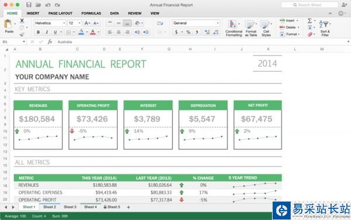Align text to middle of cell
Screen dimensions: 351x220
(x=119, y=23)
